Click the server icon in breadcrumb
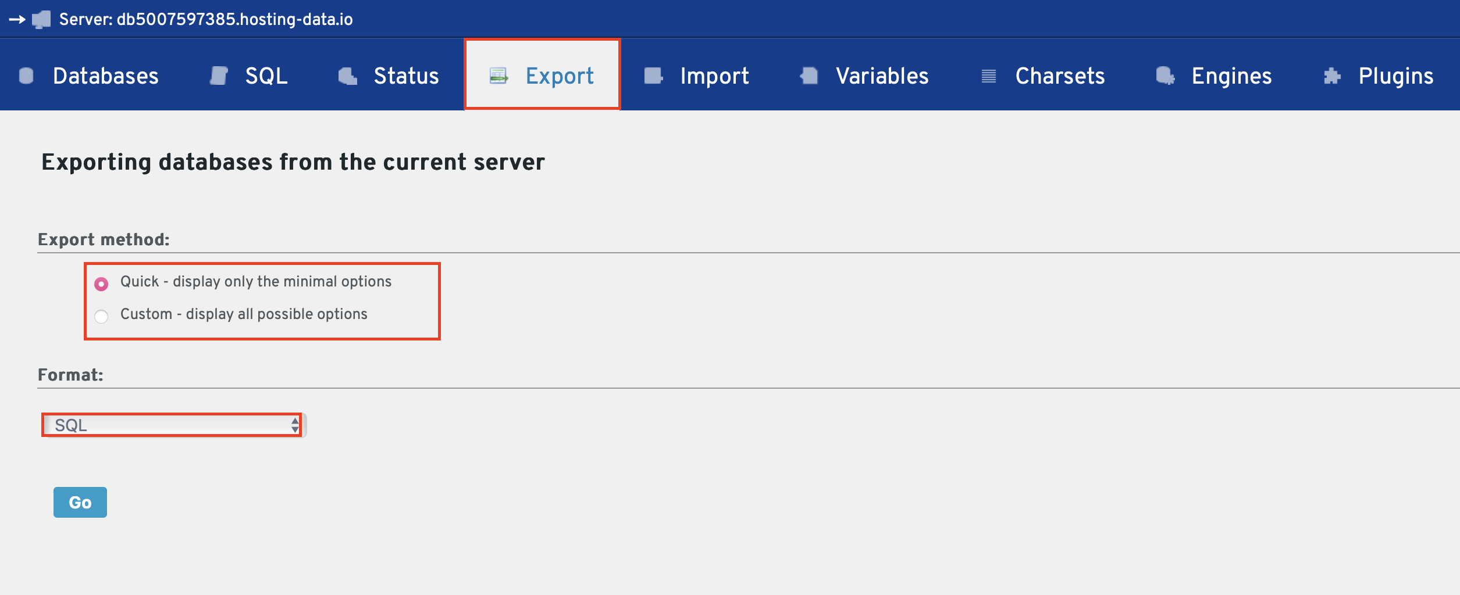 pos(41,20)
